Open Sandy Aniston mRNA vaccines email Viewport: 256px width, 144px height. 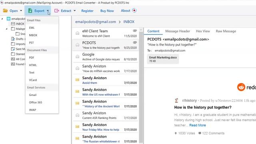(x=106, y=68)
